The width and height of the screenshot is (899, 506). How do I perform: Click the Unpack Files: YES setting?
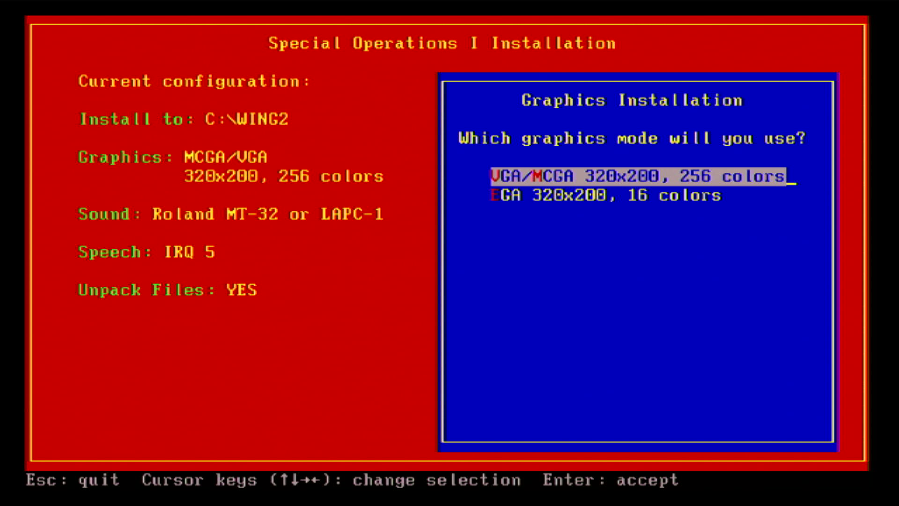[167, 290]
